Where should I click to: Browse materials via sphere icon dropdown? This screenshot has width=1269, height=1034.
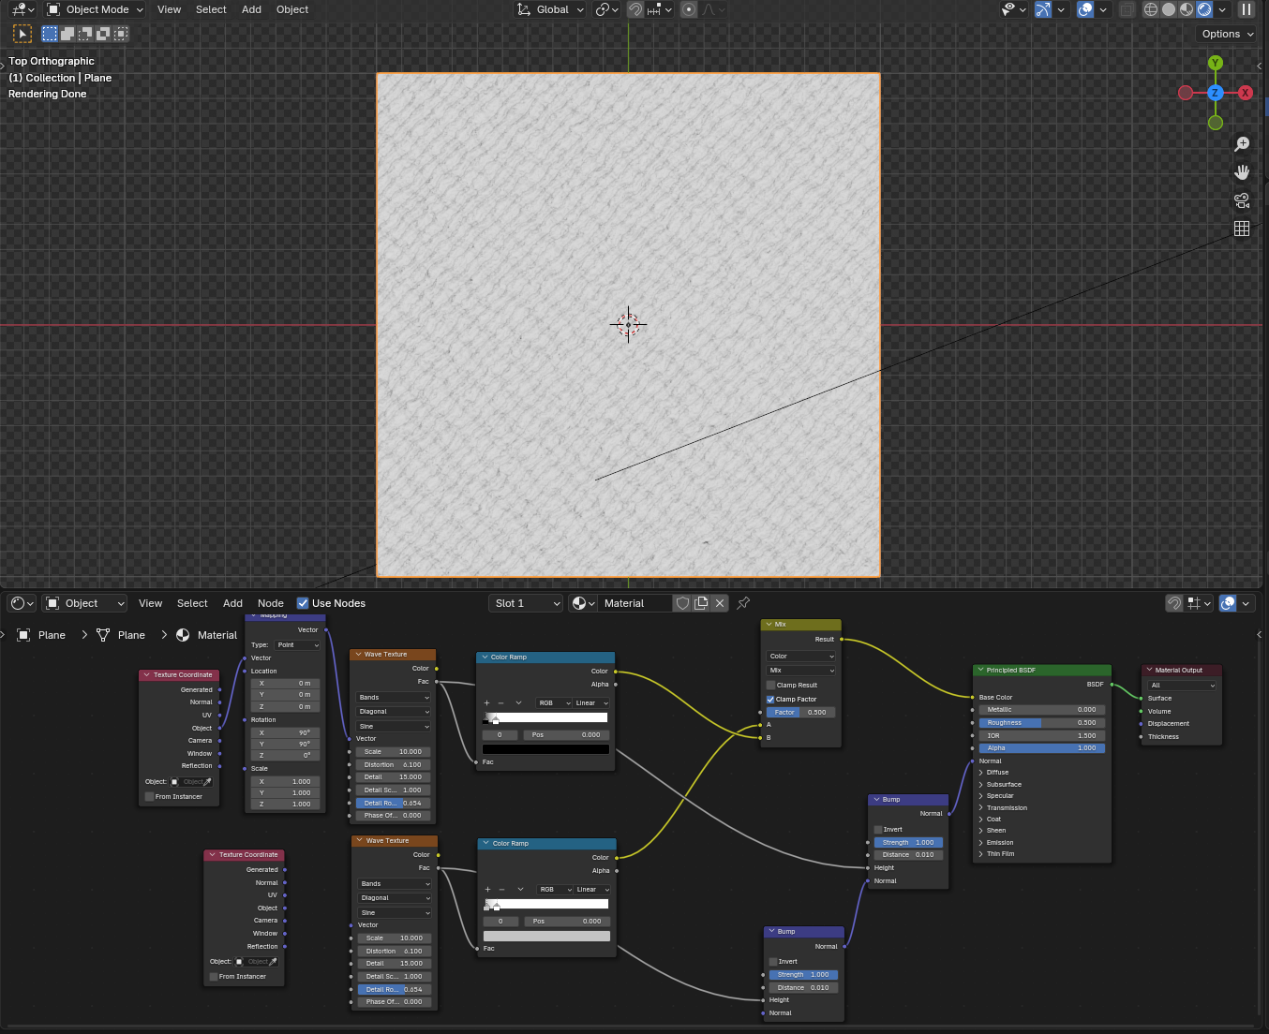coord(583,603)
